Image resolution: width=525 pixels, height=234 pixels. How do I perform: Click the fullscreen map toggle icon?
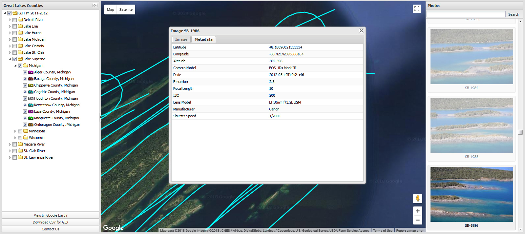(x=417, y=9)
